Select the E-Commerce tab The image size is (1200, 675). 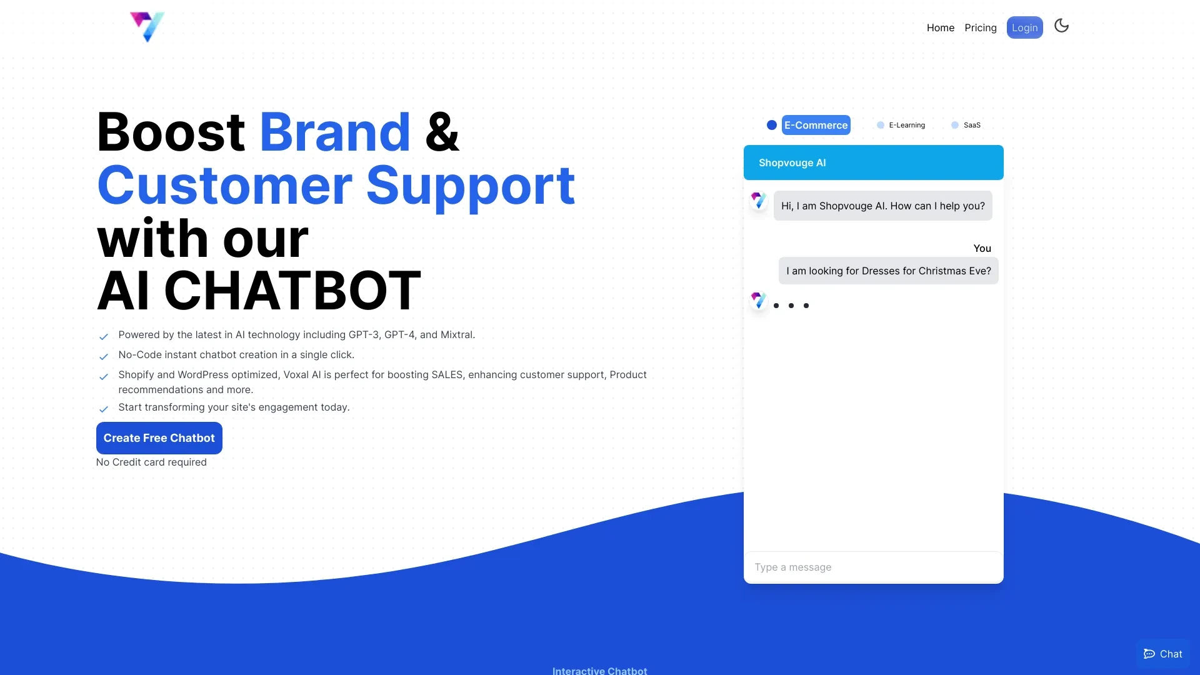[x=815, y=124]
